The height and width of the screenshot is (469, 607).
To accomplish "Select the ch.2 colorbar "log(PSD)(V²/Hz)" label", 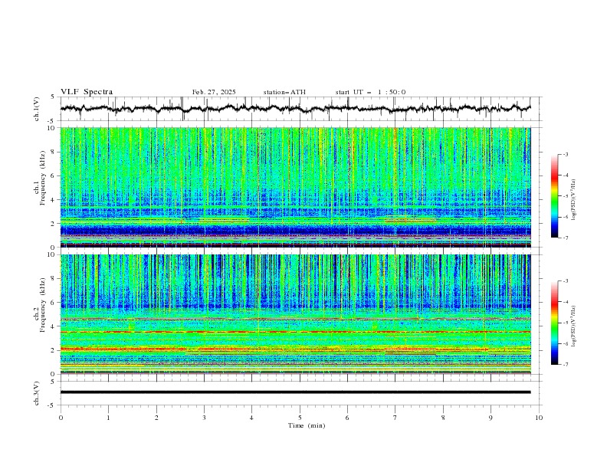I will [574, 326].
